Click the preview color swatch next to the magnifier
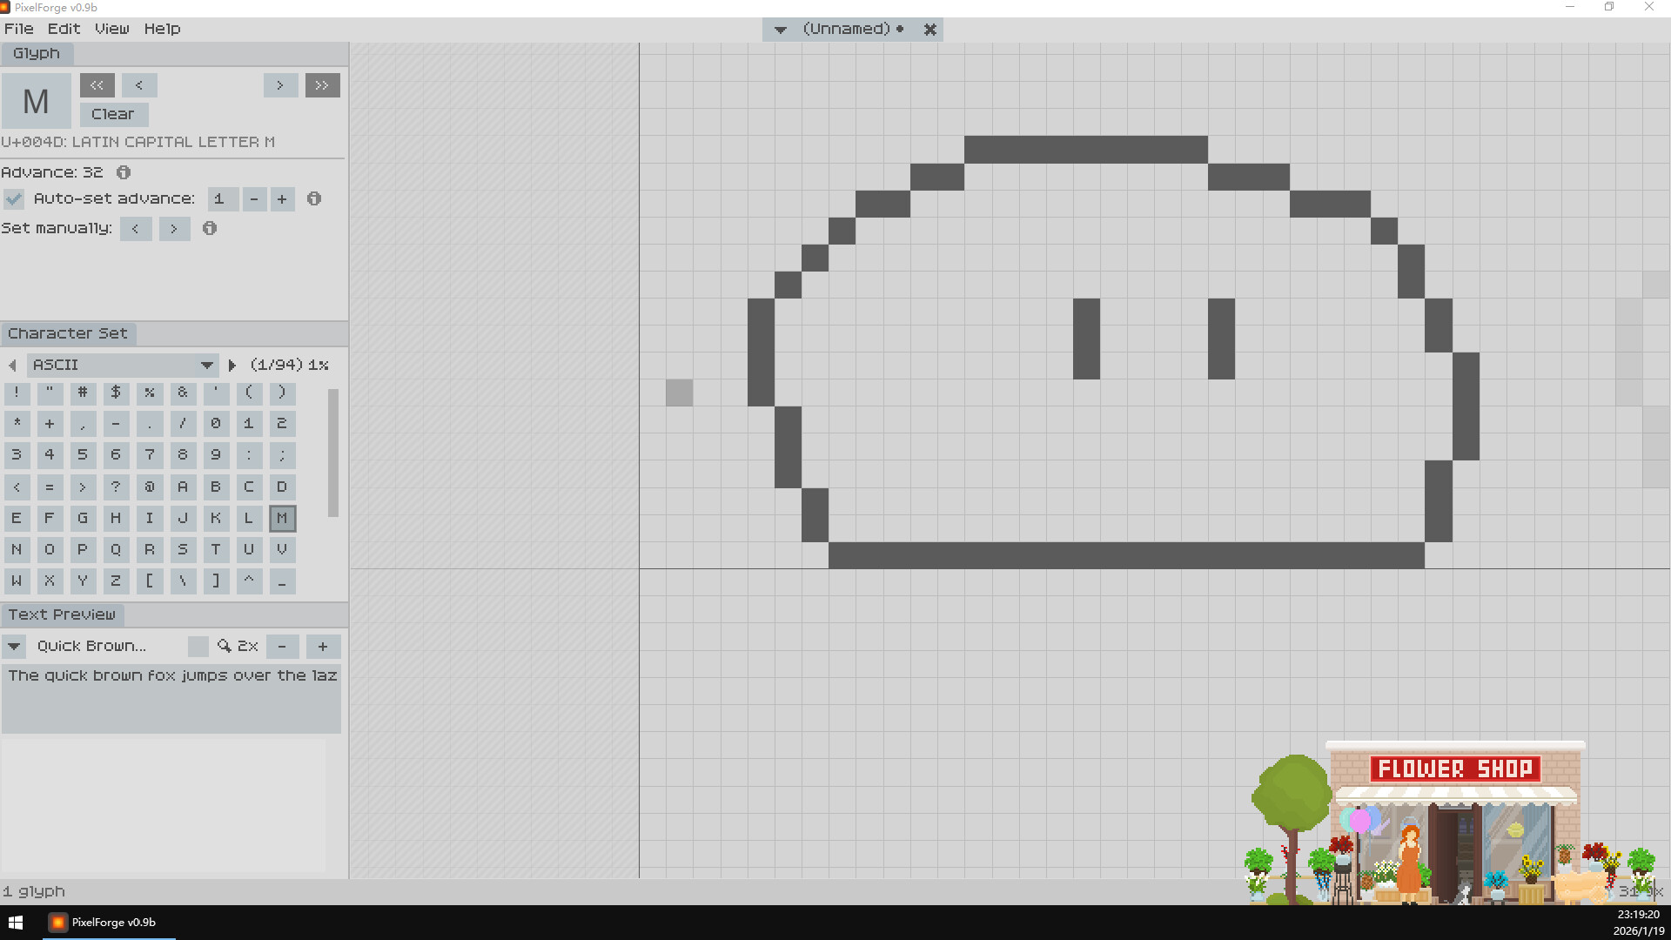This screenshot has height=940, width=1671. (x=198, y=646)
